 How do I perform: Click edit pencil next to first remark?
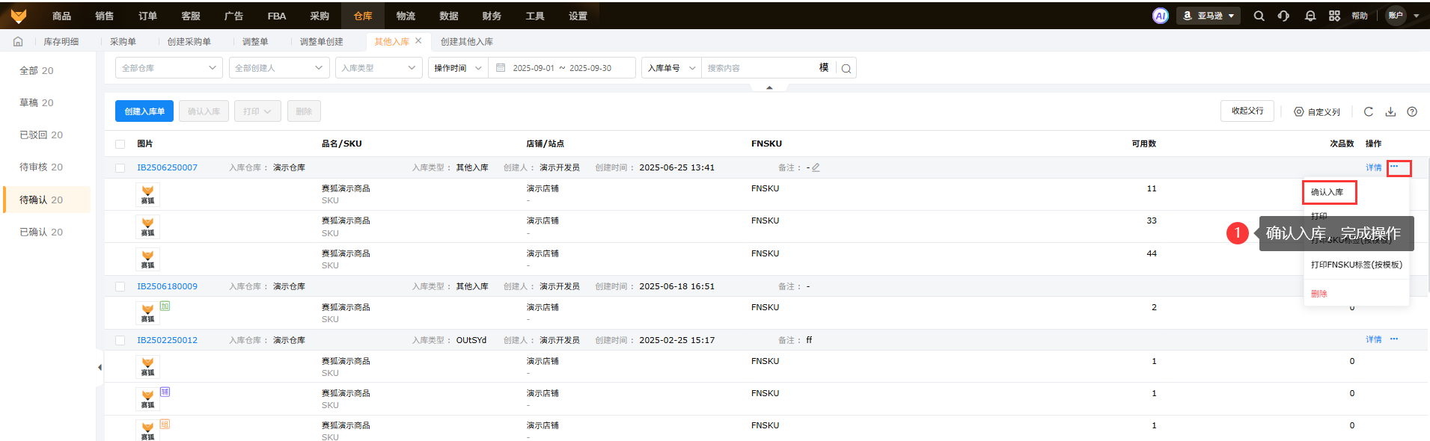pyautogui.click(x=816, y=167)
